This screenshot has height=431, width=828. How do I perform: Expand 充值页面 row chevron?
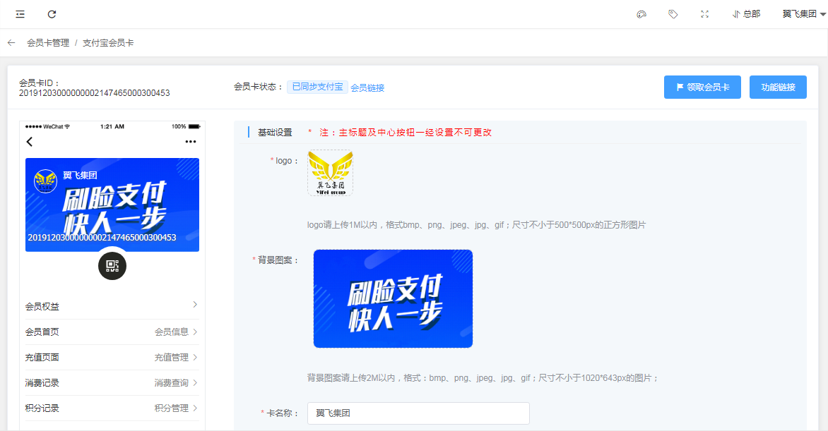pos(195,357)
